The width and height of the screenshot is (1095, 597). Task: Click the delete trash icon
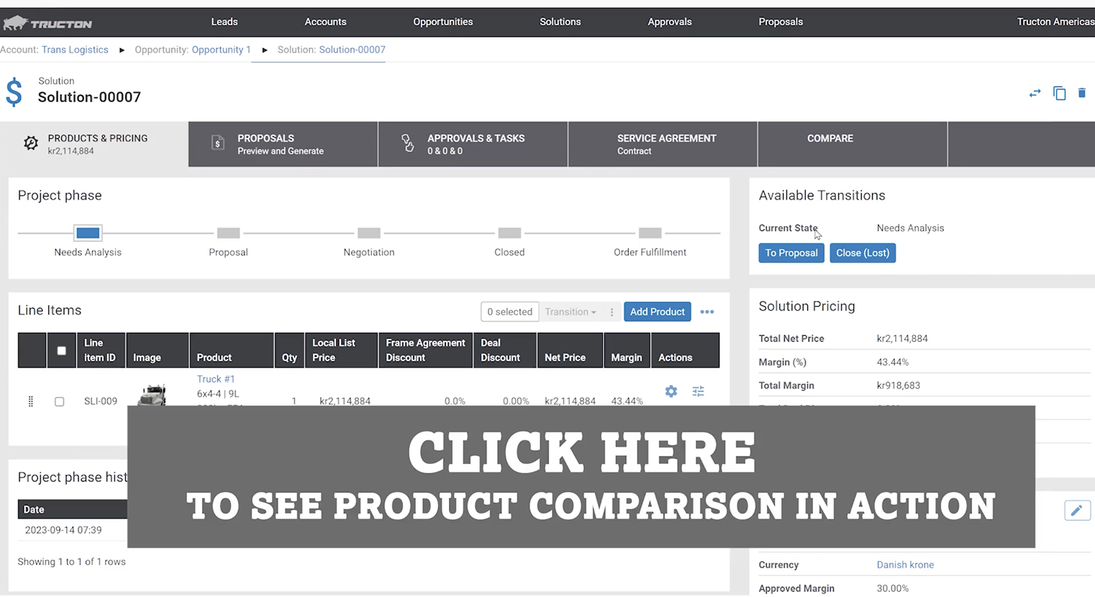[x=1081, y=93]
